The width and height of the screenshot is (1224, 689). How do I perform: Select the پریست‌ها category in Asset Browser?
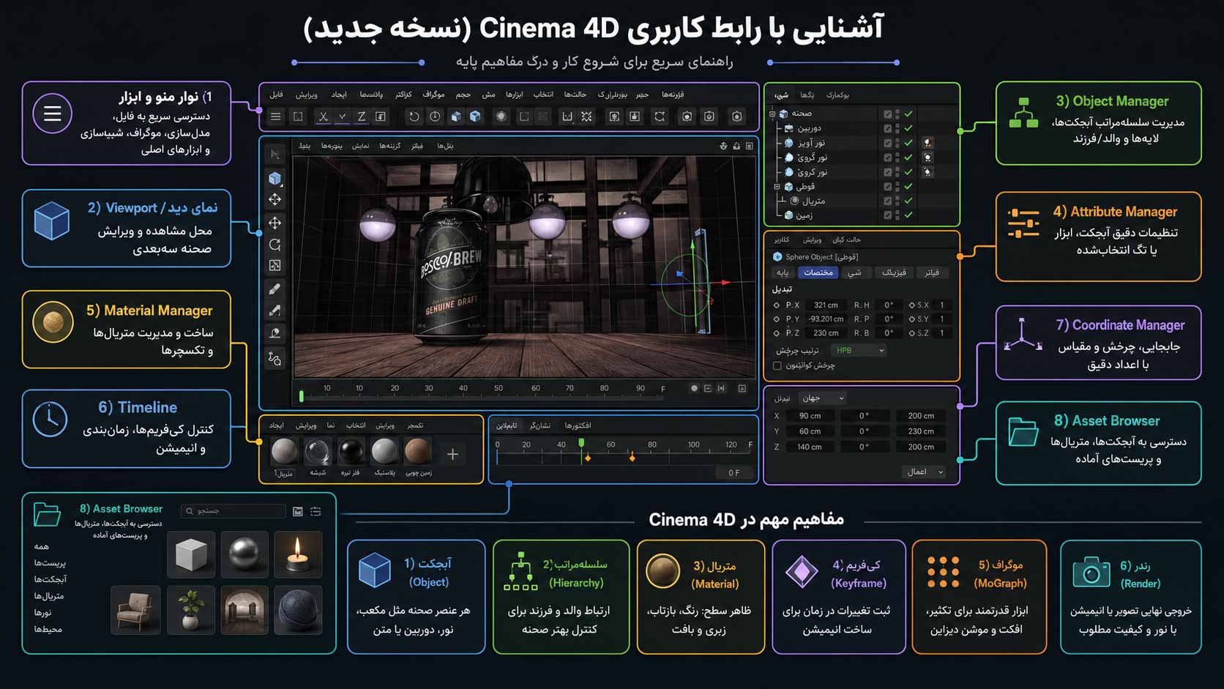point(50,563)
